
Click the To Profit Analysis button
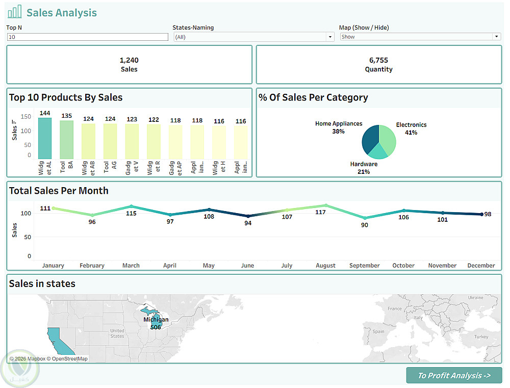click(454, 375)
